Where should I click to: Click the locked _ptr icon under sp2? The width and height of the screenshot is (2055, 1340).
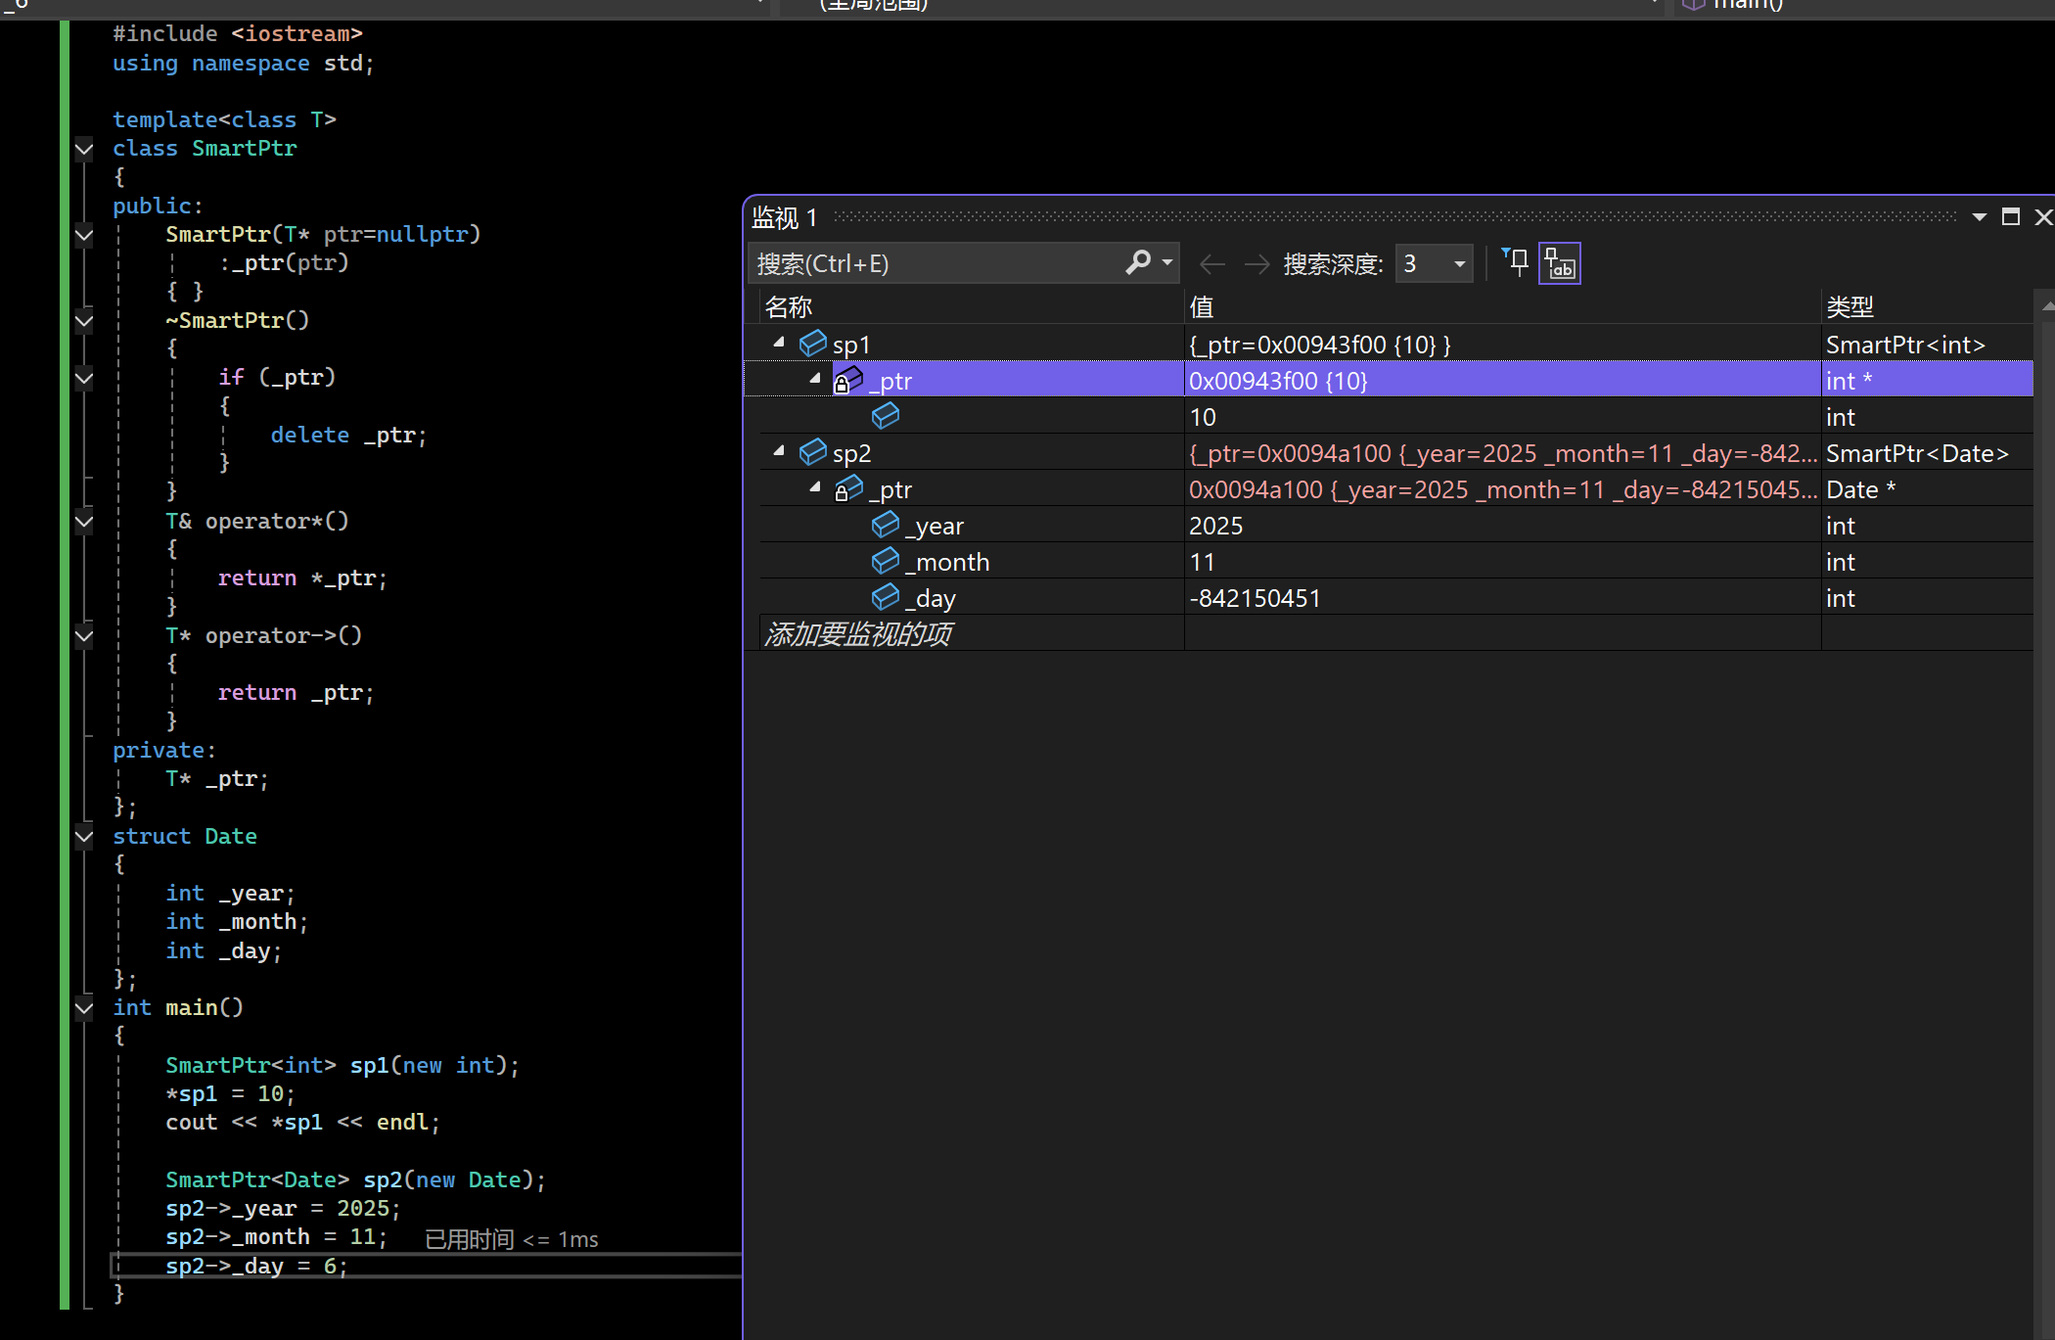847,488
